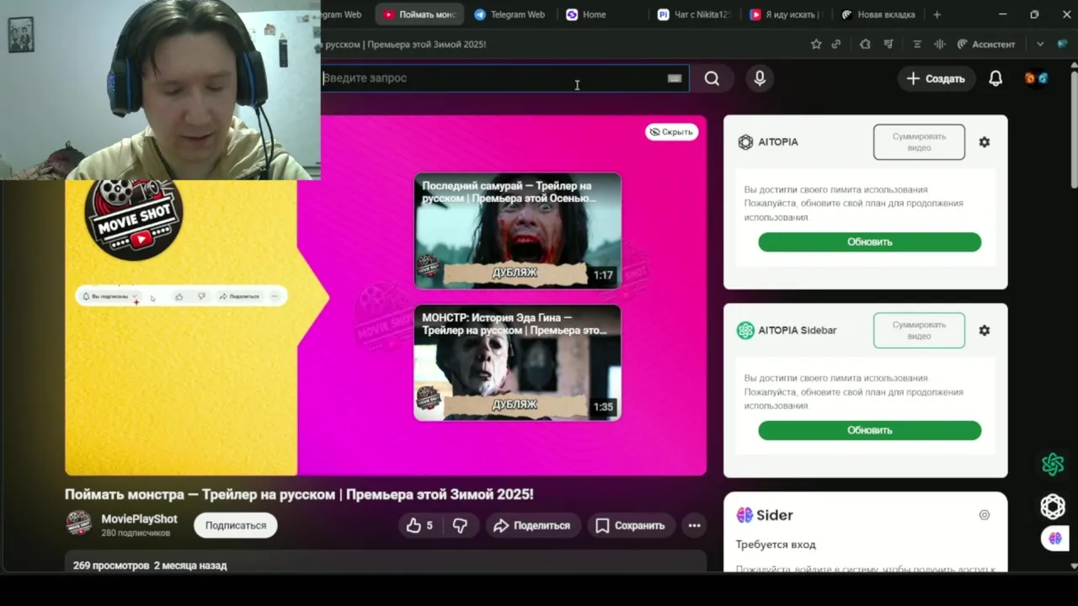This screenshot has height=606, width=1078.
Task: Open Последний самурай trailer thumbnail
Action: pos(517,231)
